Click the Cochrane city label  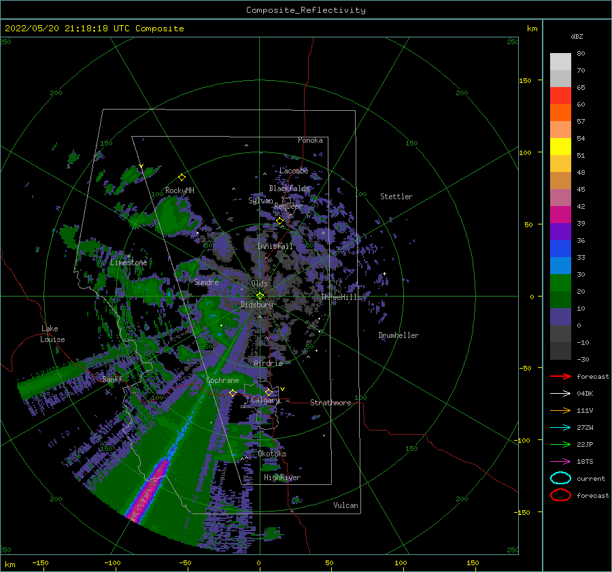222,380
